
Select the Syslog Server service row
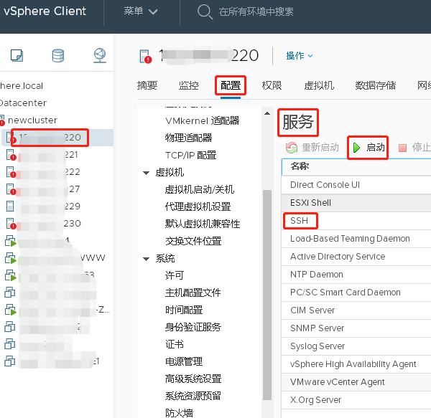[356, 346]
